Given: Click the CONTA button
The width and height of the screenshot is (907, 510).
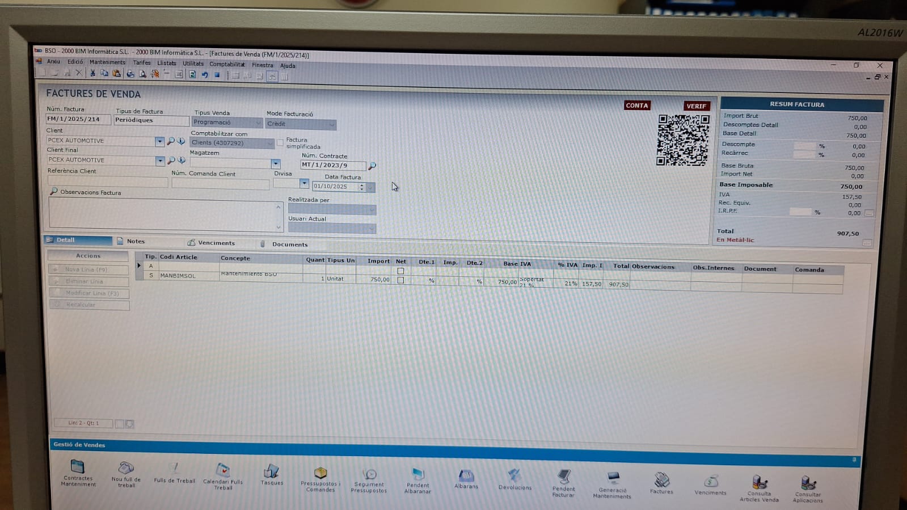Looking at the screenshot, I should pos(636,106).
